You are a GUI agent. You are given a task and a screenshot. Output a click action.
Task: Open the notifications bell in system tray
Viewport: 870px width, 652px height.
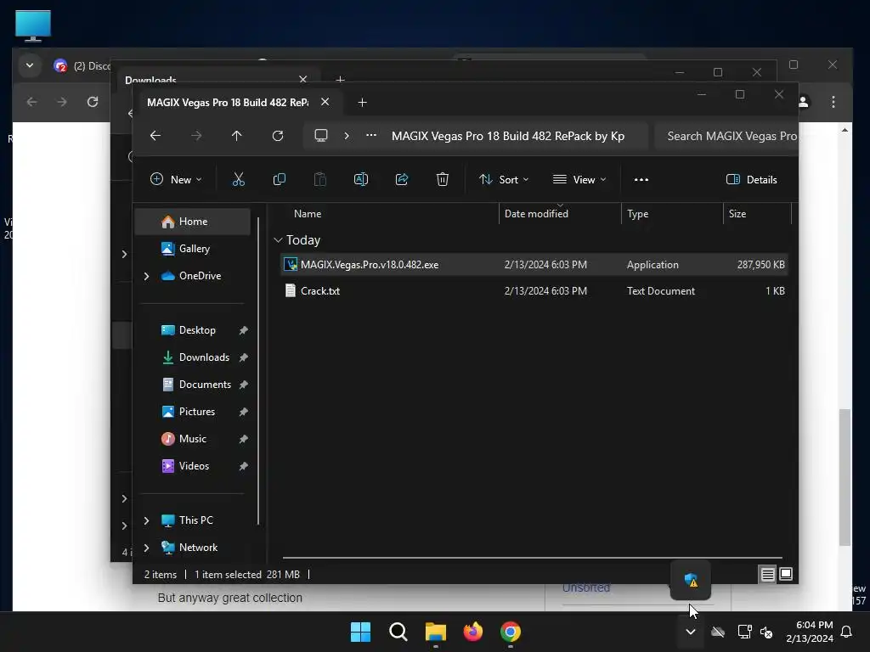pyautogui.click(x=847, y=632)
